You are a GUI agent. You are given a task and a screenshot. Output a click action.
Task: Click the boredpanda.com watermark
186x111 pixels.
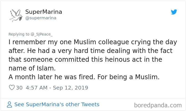tap(158, 105)
